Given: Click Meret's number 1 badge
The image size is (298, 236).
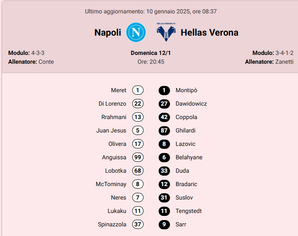Looking at the screenshot, I should click(138, 90).
